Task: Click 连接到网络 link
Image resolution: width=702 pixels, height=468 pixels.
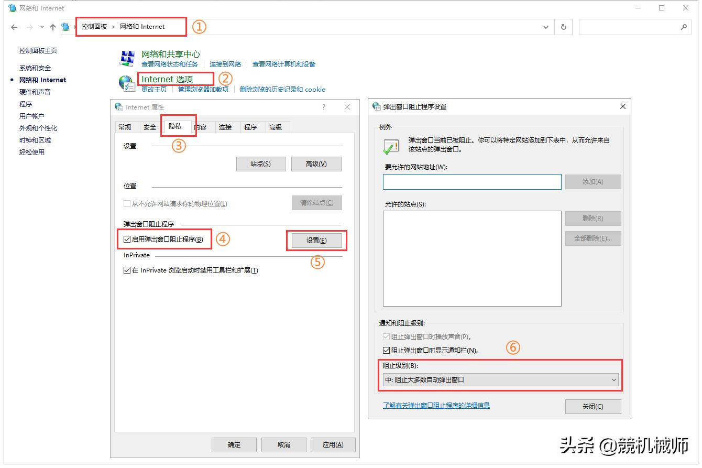Action: pos(225,64)
